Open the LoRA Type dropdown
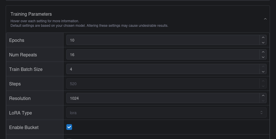The height and width of the screenshot is (139, 276). (166, 113)
